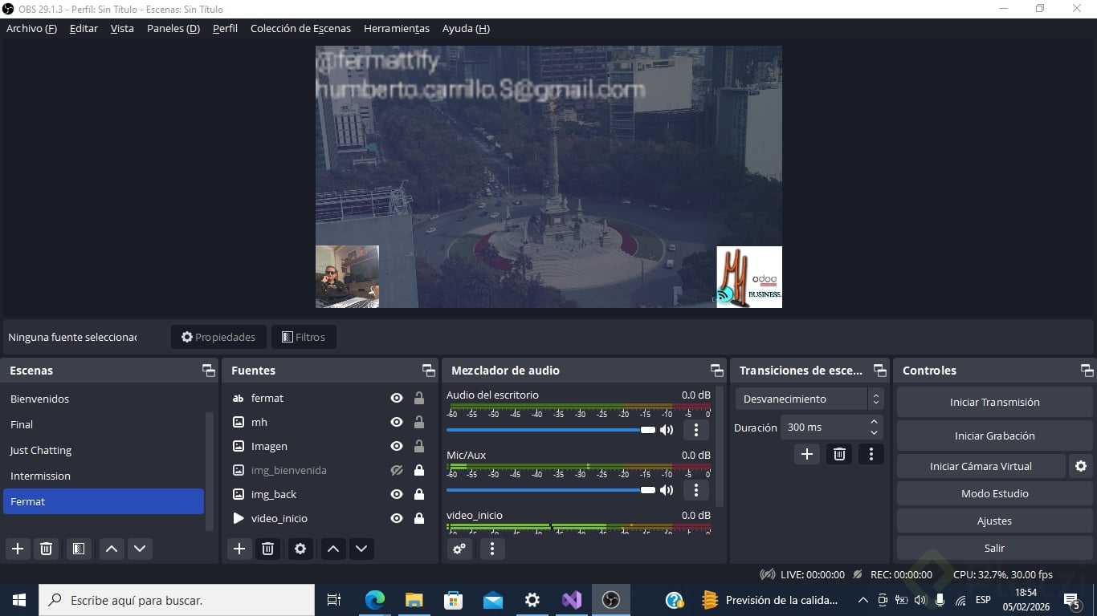Viewport: 1097px width, 616px height.
Task: Undock the Transiciones de escena panel
Action: point(880,371)
